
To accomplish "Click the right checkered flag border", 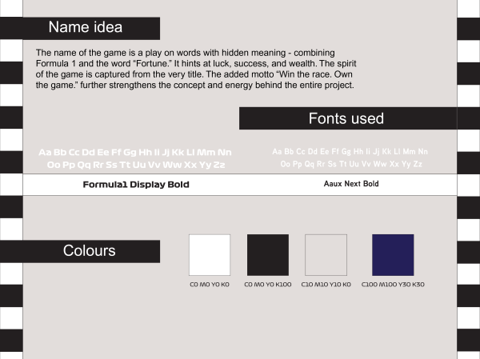I will pyautogui.click(x=468, y=179).
